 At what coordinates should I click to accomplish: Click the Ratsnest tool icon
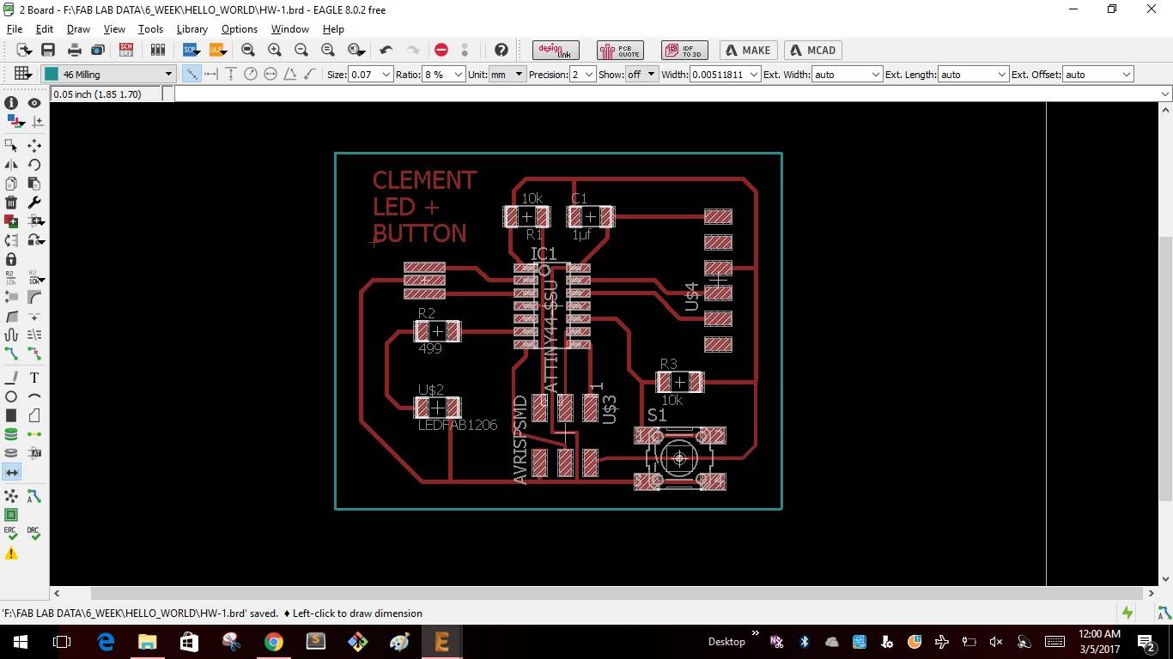point(11,496)
